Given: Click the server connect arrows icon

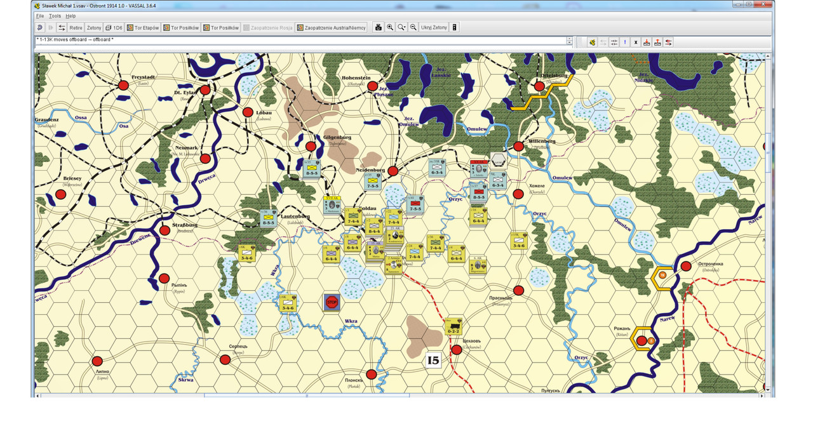Looking at the screenshot, I should click(x=62, y=27).
